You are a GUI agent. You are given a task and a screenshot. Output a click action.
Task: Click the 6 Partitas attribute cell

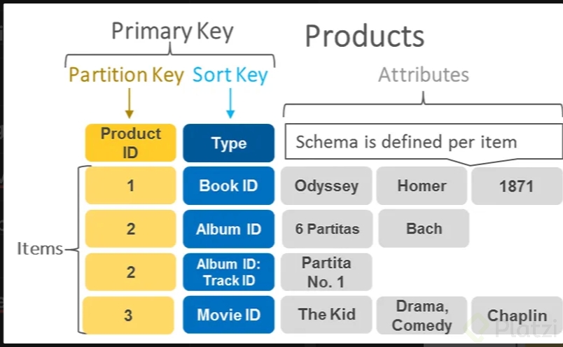pyautogui.click(x=326, y=229)
